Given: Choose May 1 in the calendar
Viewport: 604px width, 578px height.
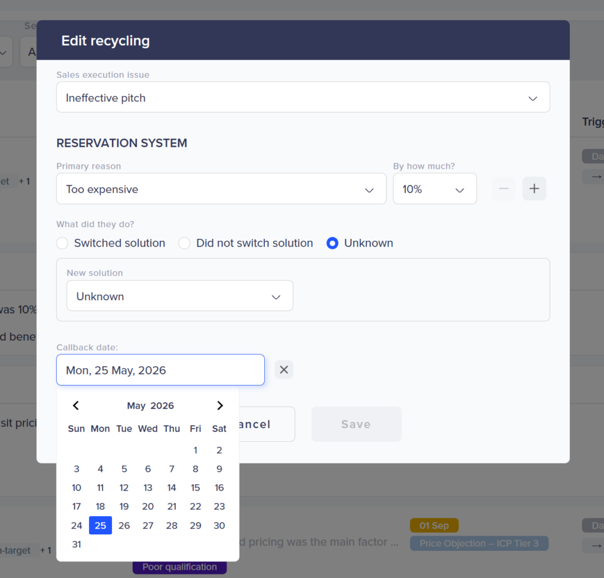Looking at the screenshot, I should 195,450.
